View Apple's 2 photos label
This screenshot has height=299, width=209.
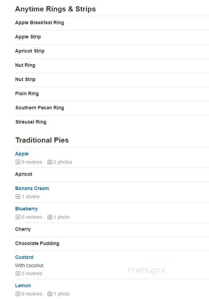pyautogui.click(x=62, y=162)
